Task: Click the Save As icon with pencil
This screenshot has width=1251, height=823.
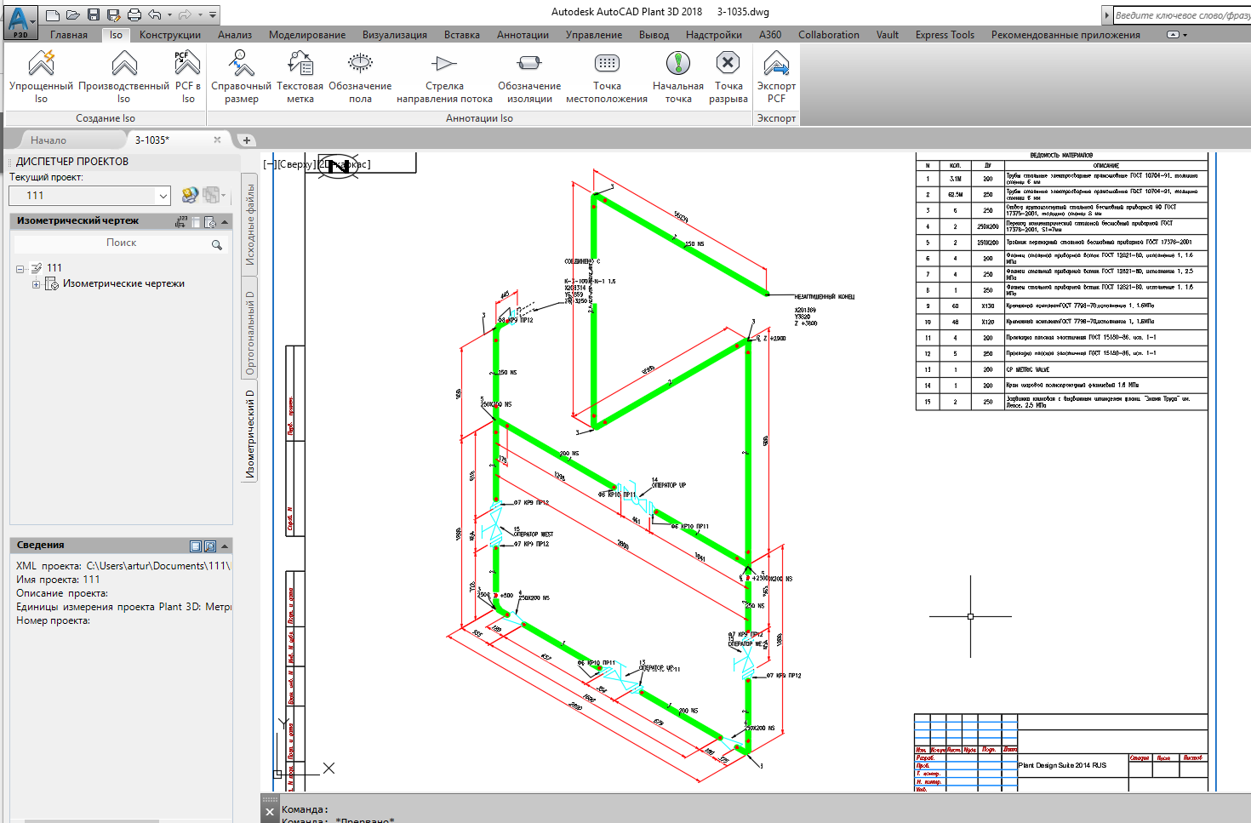Action: point(114,14)
